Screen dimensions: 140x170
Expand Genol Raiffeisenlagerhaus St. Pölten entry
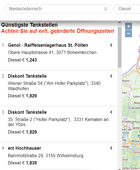[111, 45]
